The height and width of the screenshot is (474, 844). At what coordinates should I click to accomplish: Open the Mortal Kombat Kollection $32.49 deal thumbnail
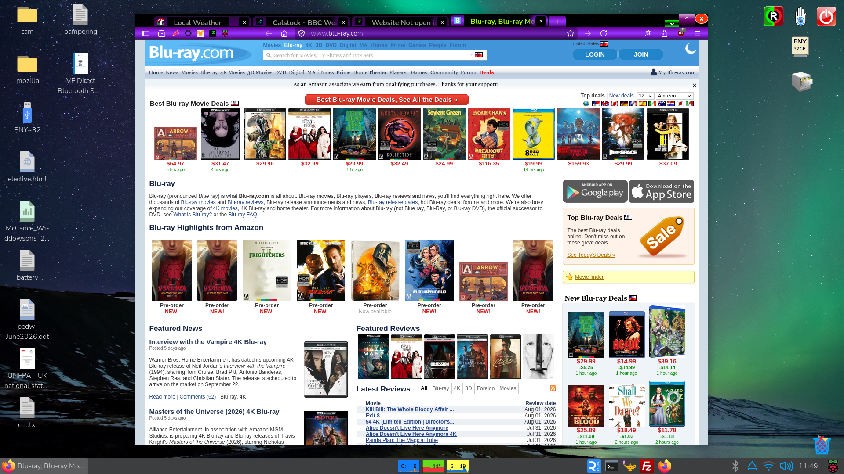[399, 134]
